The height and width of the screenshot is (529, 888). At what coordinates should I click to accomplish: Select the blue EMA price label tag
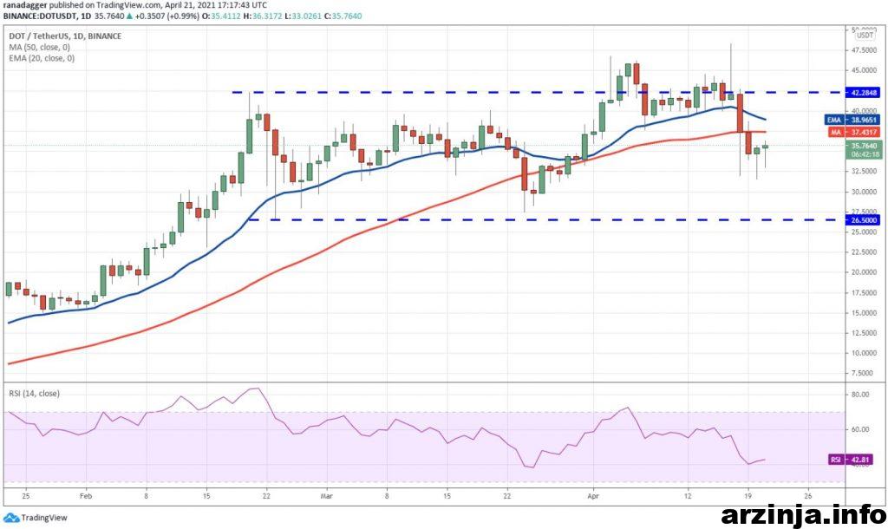(832, 119)
